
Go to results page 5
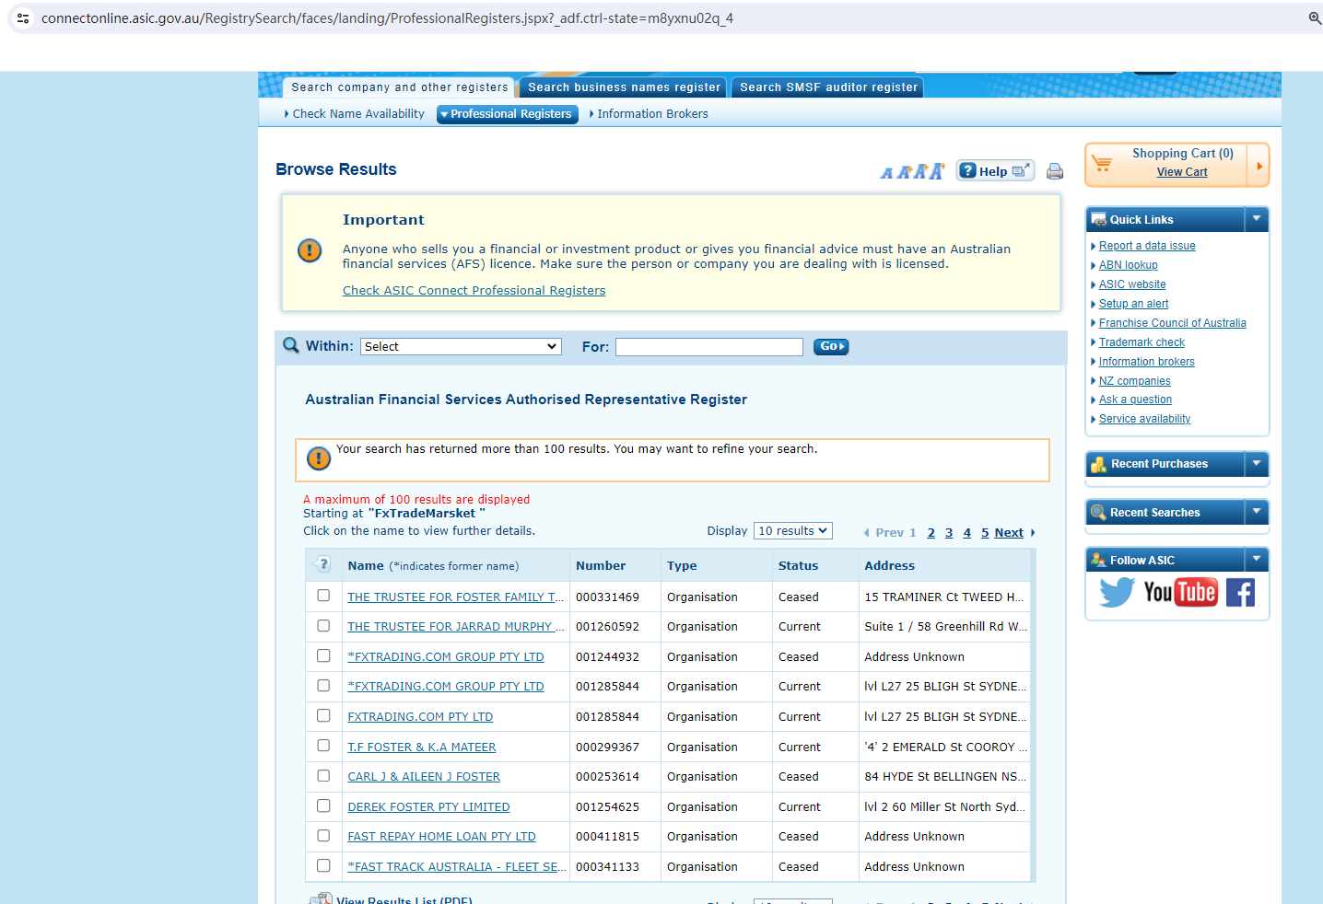coord(985,533)
